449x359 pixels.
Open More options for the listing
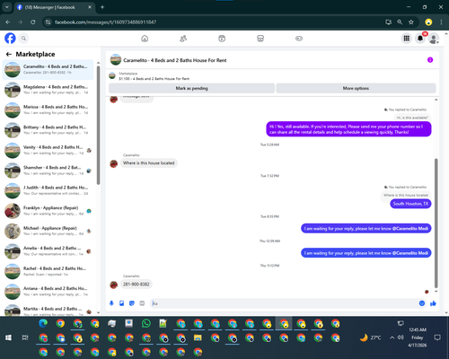pyautogui.click(x=356, y=88)
